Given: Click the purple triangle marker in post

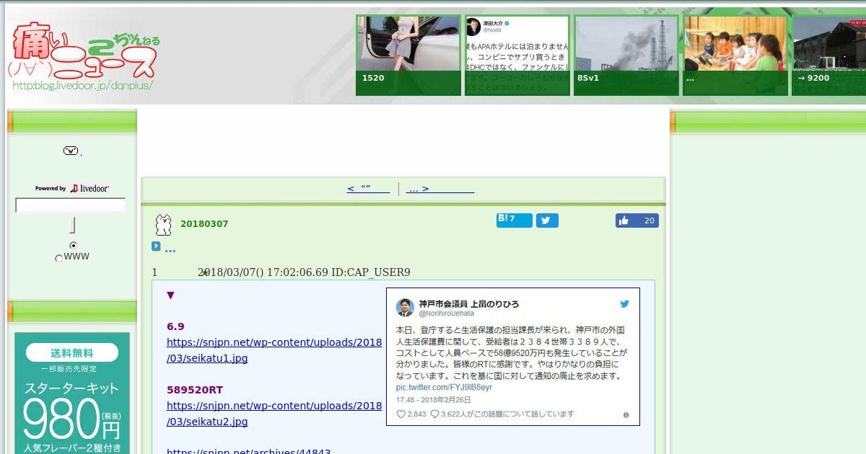Looking at the screenshot, I should [170, 295].
